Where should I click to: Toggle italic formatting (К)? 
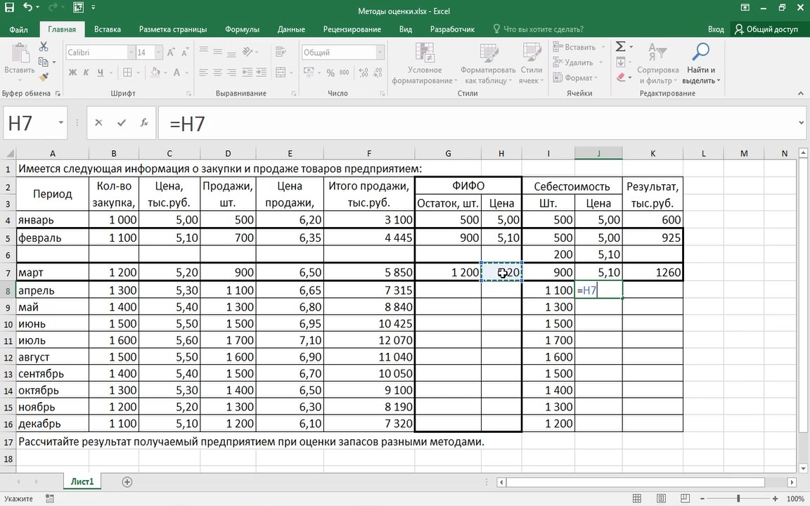pos(86,72)
